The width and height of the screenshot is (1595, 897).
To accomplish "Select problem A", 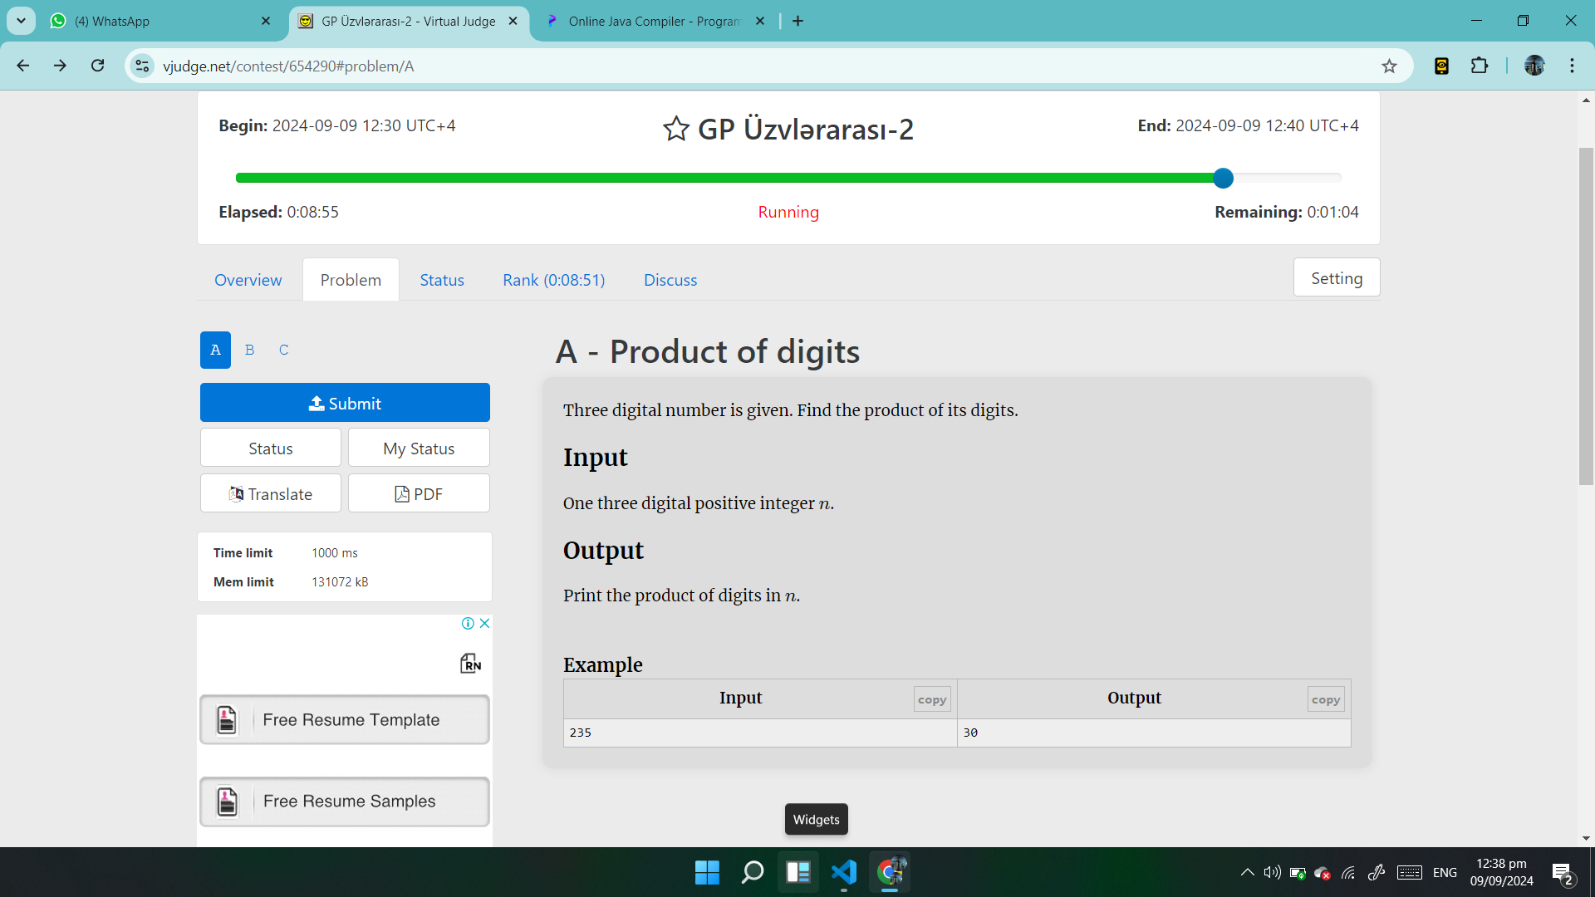I will pyautogui.click(x=215, y=350).
